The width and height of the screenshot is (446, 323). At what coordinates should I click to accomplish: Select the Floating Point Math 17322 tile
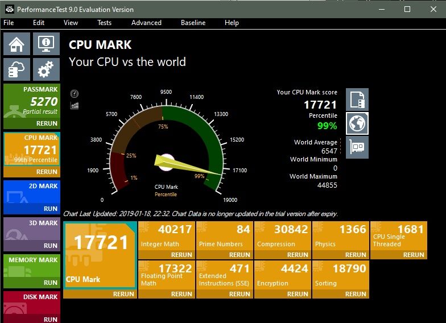(x=167, y=275)
